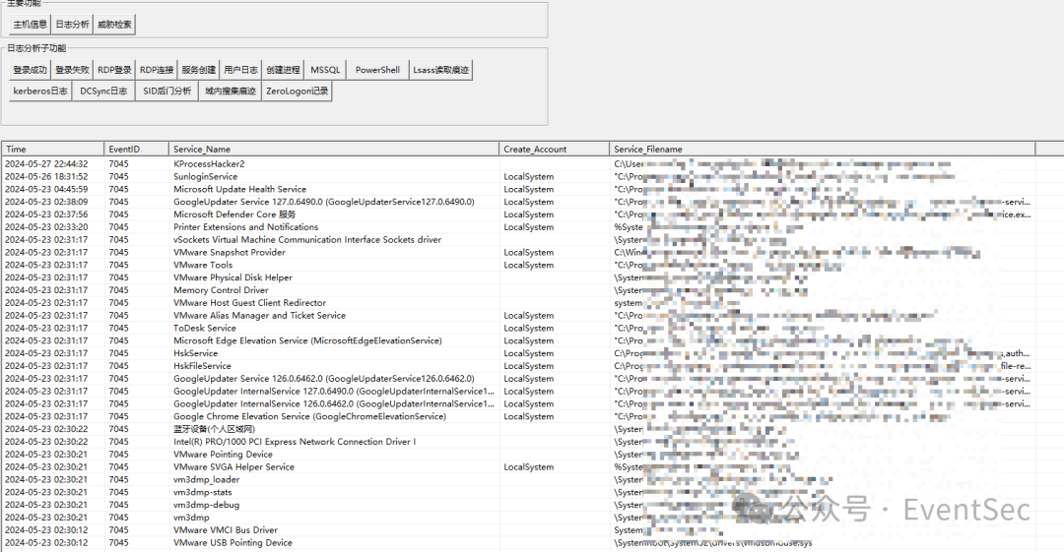This screenshot has height=552, width=1064.
Task: Click the 主机信息 button
Action: [x=30, y=24]
